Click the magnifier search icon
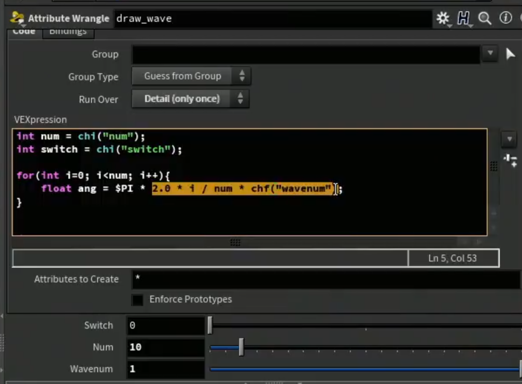Screen dimensions: 522x384 pos(485,18)
